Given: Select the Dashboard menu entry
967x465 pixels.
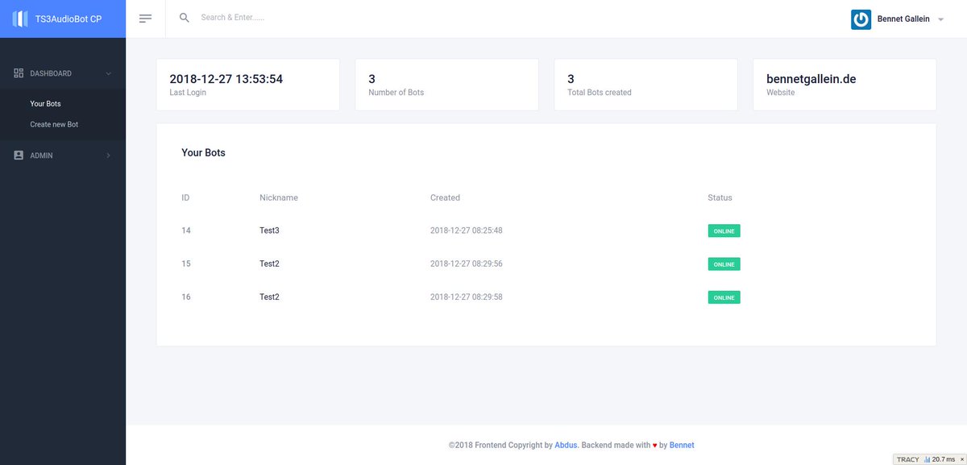Looking at the screenshot, I should pos(63,73).
